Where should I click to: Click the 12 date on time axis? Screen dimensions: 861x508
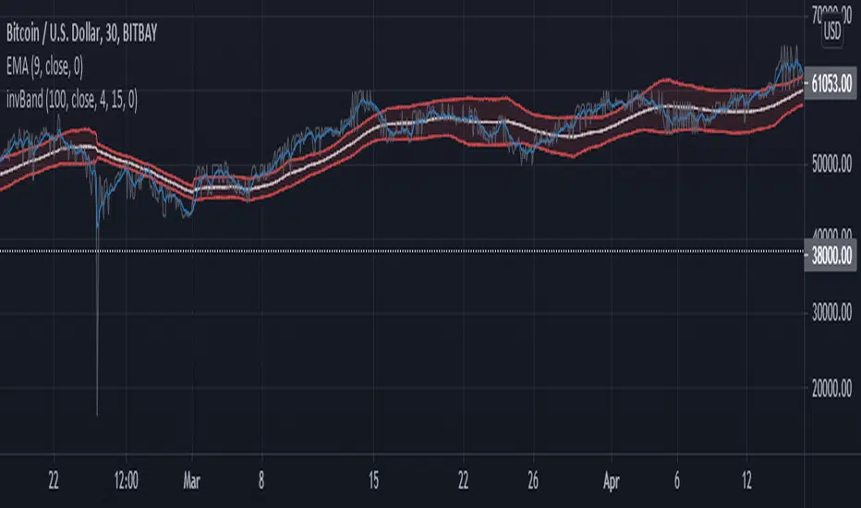pyautogui.click(x=749, y=480)
